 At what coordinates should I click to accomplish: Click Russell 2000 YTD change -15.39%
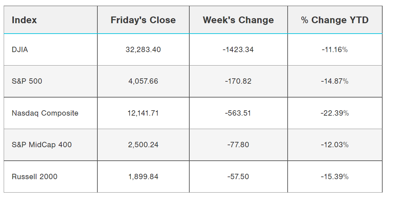tap(335, 176)
